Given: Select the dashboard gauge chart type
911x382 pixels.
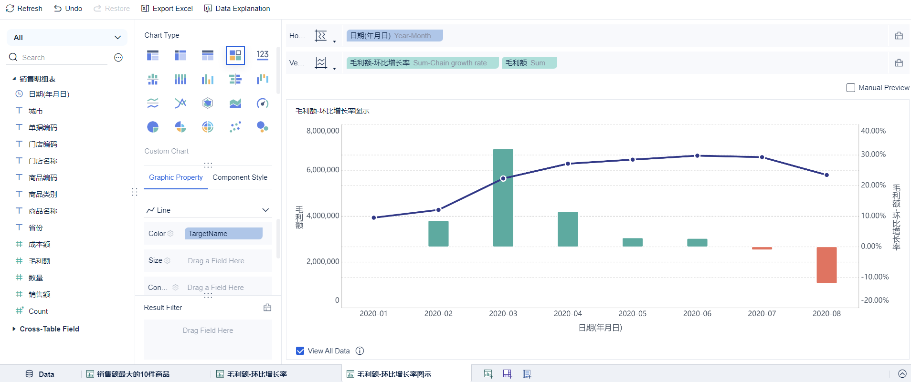Looking at the screenshot, I should (x=262, y=103).
